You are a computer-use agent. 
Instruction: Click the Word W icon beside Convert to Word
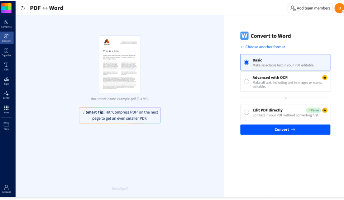pos(244,36)
